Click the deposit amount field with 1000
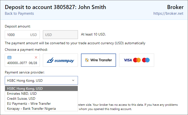 [x=22, y=35]
